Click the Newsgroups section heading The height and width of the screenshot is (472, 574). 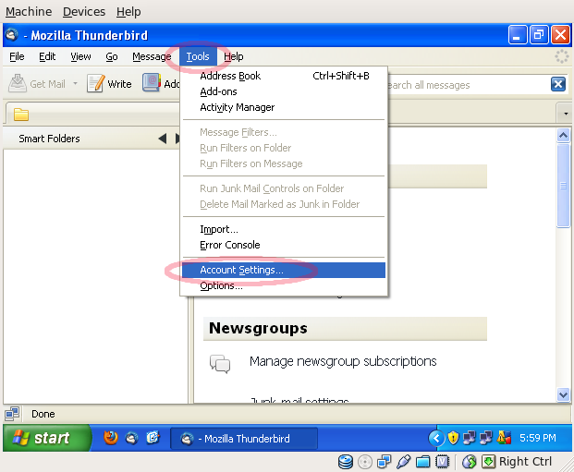click(258, 328)
